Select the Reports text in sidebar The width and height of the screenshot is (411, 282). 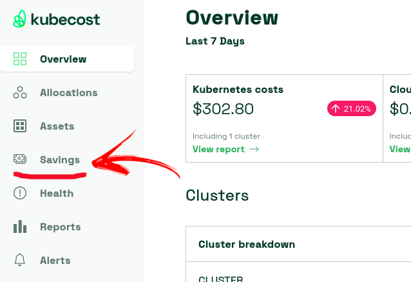[61, 227]
